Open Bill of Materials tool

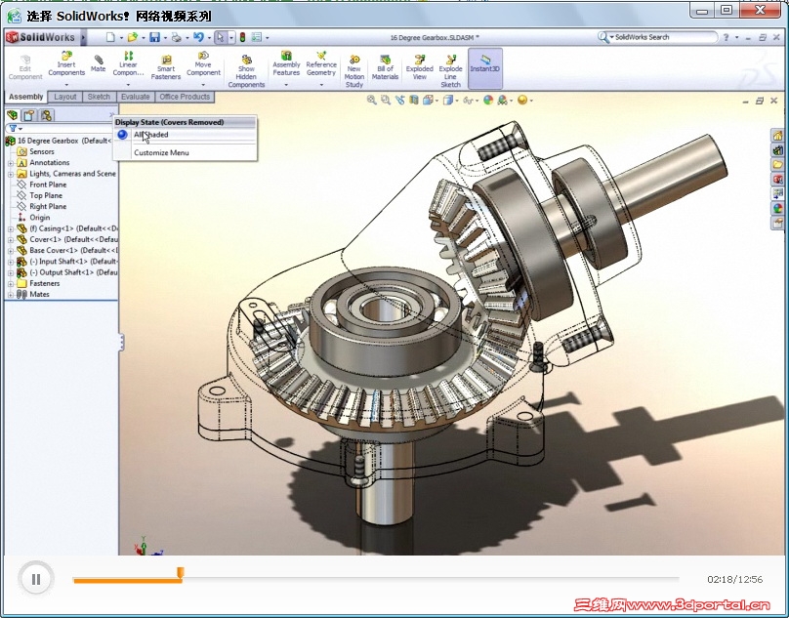tap(385, 68)
